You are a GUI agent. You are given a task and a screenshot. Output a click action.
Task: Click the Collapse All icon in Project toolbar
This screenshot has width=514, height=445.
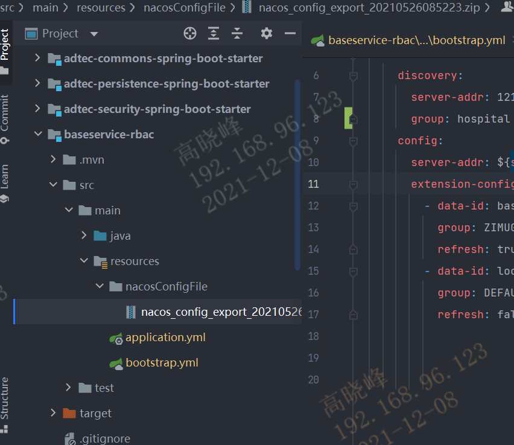click(x=237, y=33)
